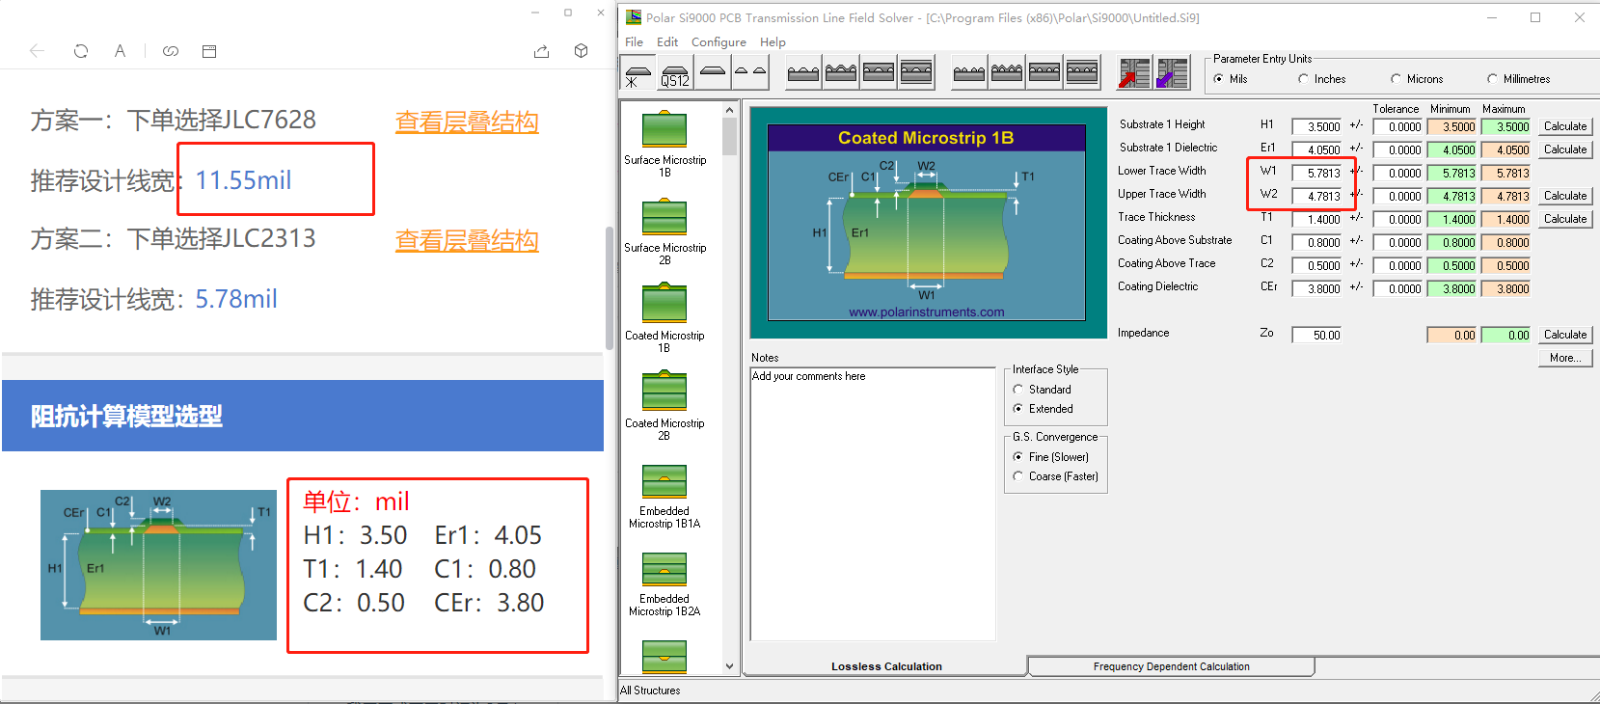
Task: Switch to Lossless Calculation tab
Action: point(885,666)
